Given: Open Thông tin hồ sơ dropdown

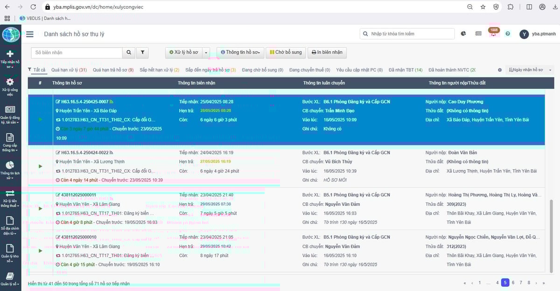Looking at the screenshot, I should tap(240, 52).
